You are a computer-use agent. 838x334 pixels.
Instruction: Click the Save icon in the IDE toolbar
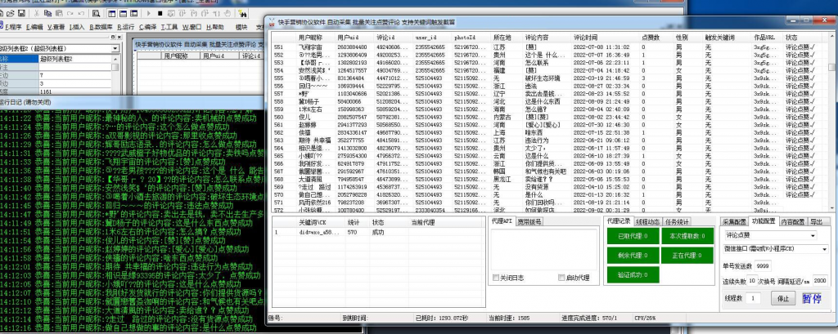[21, 13]
